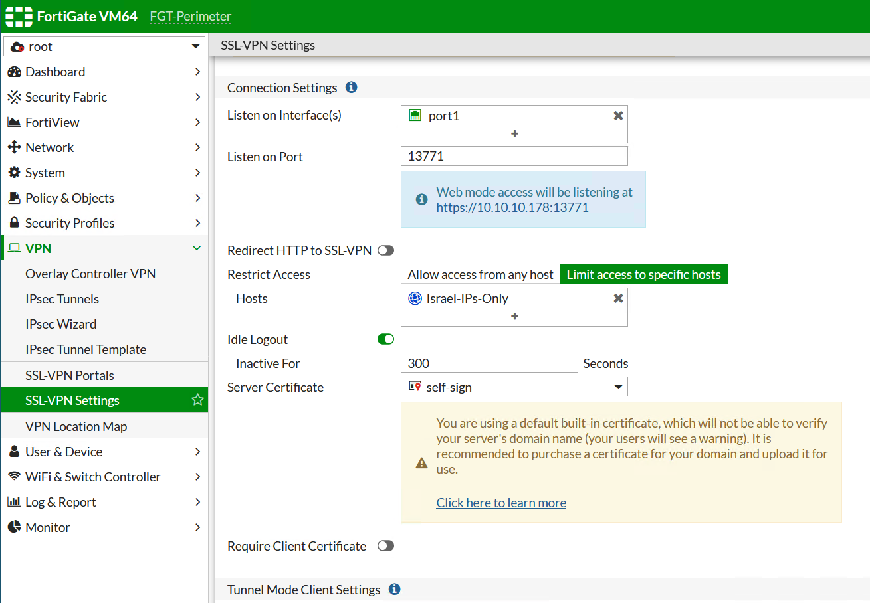Disable the Idle Logout toggle
This screenshot has width=870, height=603.
click(x=385, y=339)
